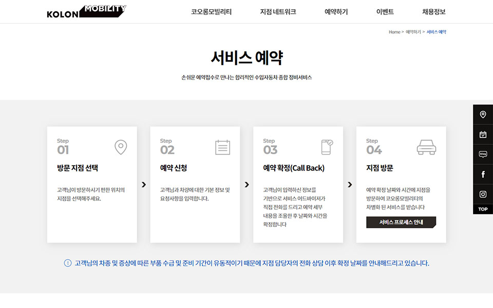493x308 pixels.
Task: Open the 예약하기 menu
Action: click(x=336, y=12)
